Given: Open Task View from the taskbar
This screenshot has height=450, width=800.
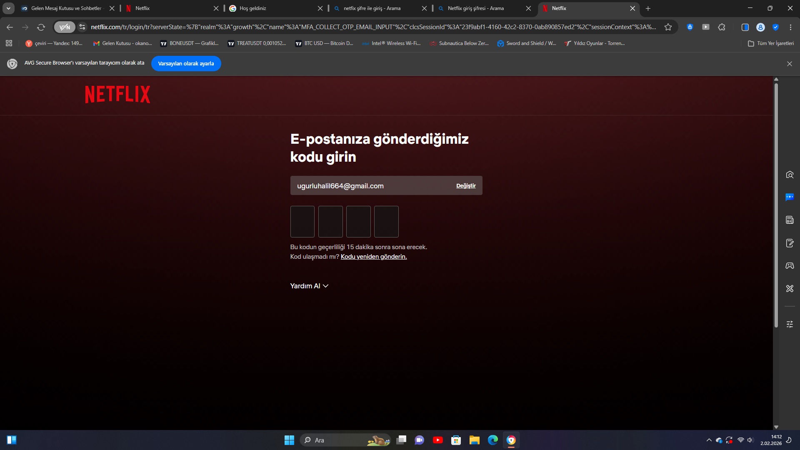Looking at the screenshot, I should point(401,440).
